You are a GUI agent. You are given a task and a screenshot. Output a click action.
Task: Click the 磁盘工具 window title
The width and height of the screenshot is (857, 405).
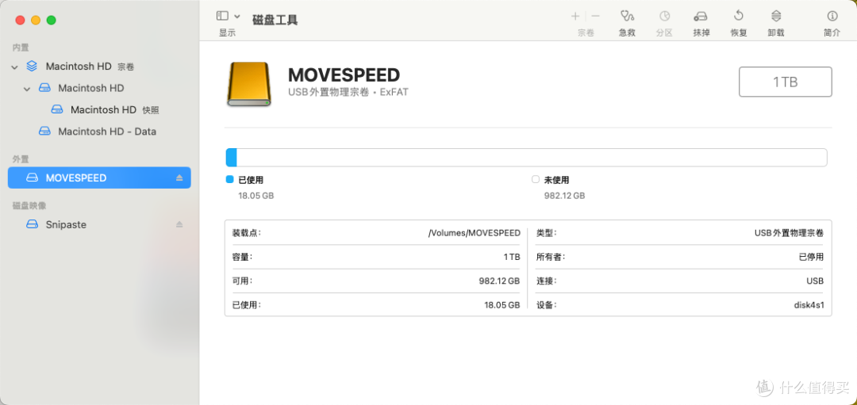coord(275,21)
